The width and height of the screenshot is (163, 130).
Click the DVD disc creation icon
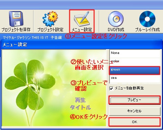(x=116, y=19)
